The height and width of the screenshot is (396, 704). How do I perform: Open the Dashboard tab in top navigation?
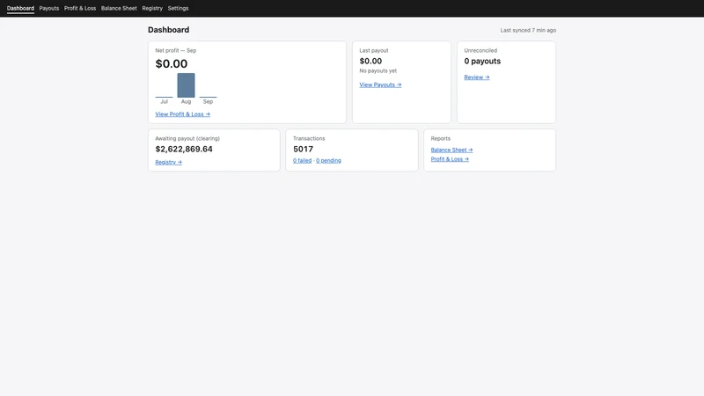tap(20, 8)
